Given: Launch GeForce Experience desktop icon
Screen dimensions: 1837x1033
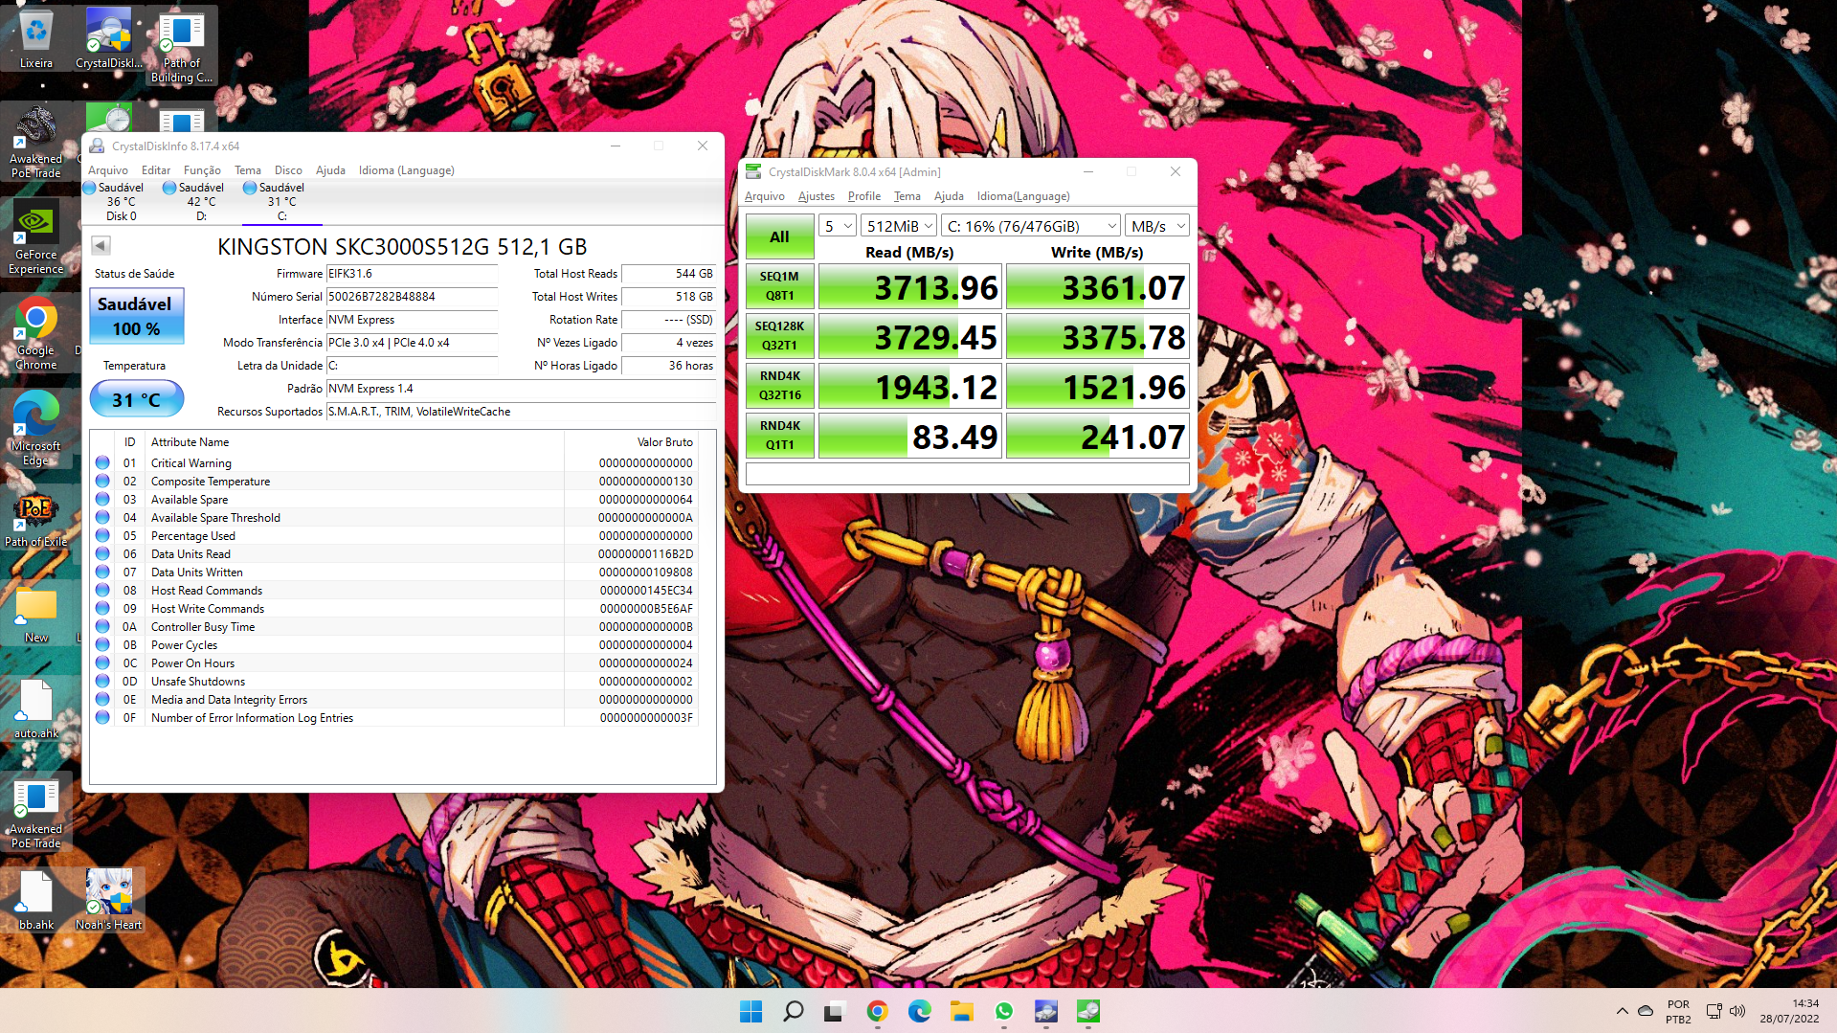Looking at the screenshot, I should (x=36, y=237).
